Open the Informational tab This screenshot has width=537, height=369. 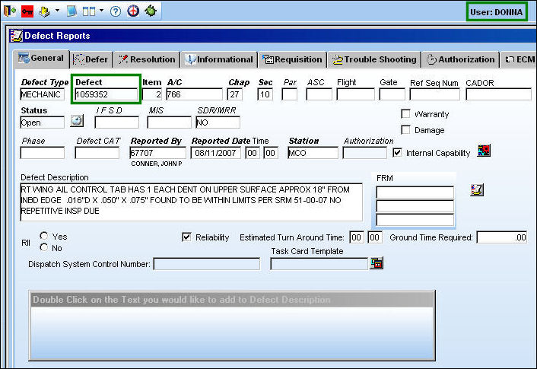point(219,59)
